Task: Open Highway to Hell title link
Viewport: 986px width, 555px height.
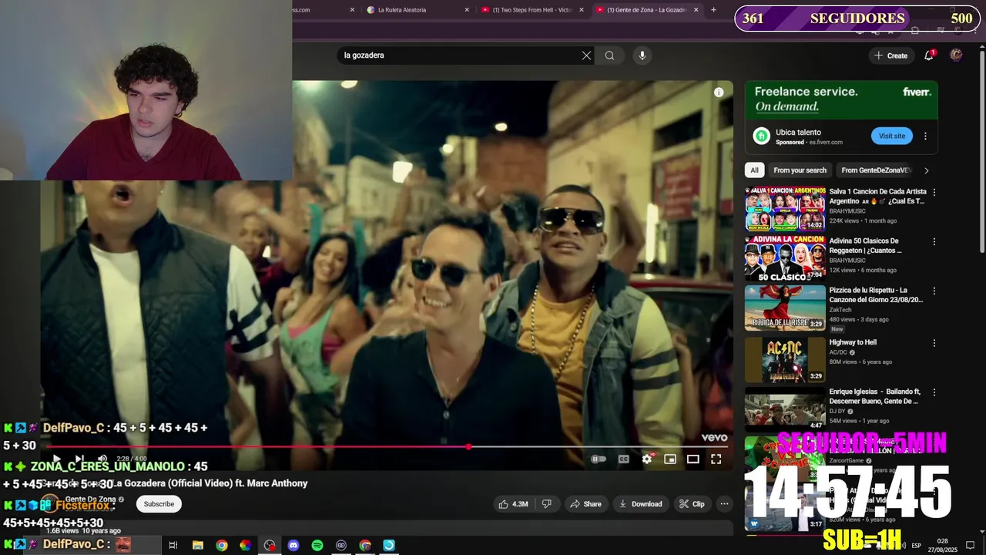Action: tap(853, 342)
